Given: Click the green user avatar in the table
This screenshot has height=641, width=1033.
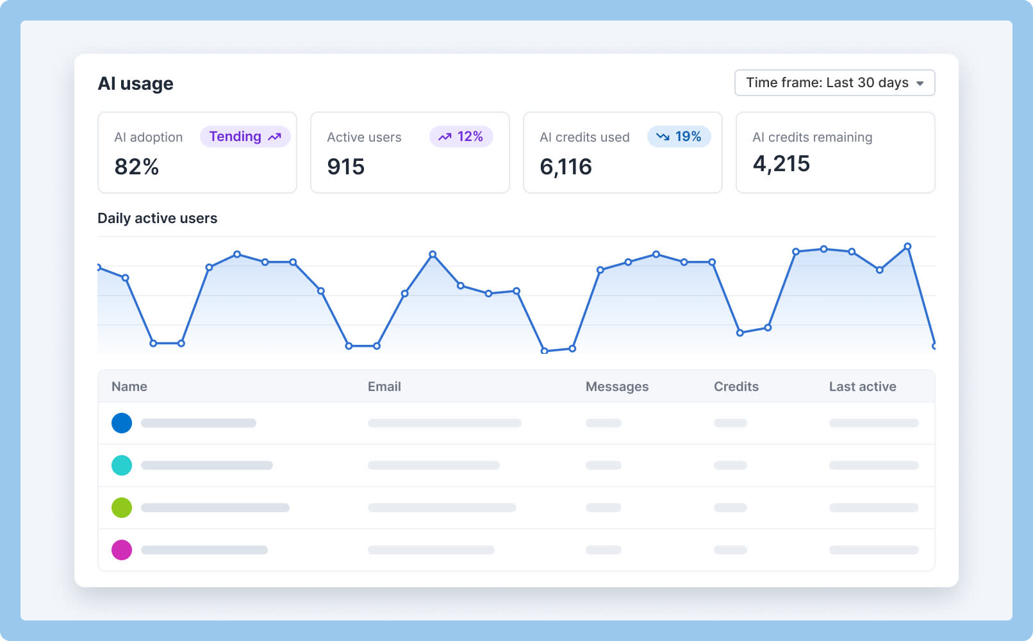Looking at the screenshot, I should tap(122, 508).
